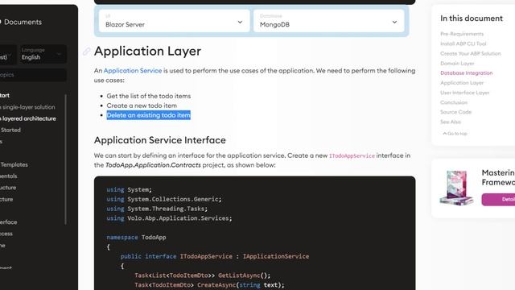The width and height of the screenshot is (515, 290).
Task: Click the Documents header icon in sidebar
Action: pyautogui.click(x=1, y=22)
